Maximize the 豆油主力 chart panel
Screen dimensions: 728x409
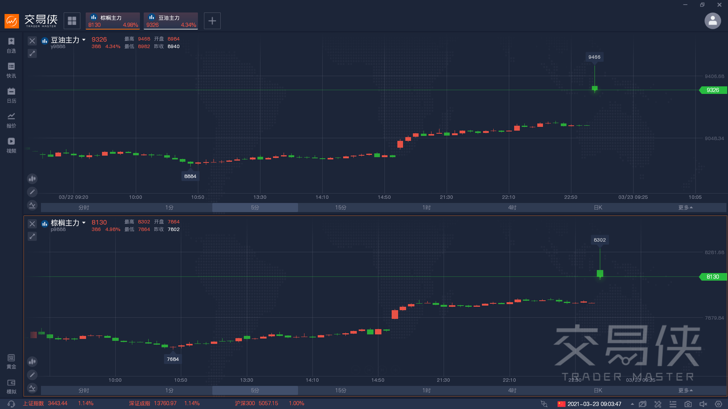tap(32, 53)
